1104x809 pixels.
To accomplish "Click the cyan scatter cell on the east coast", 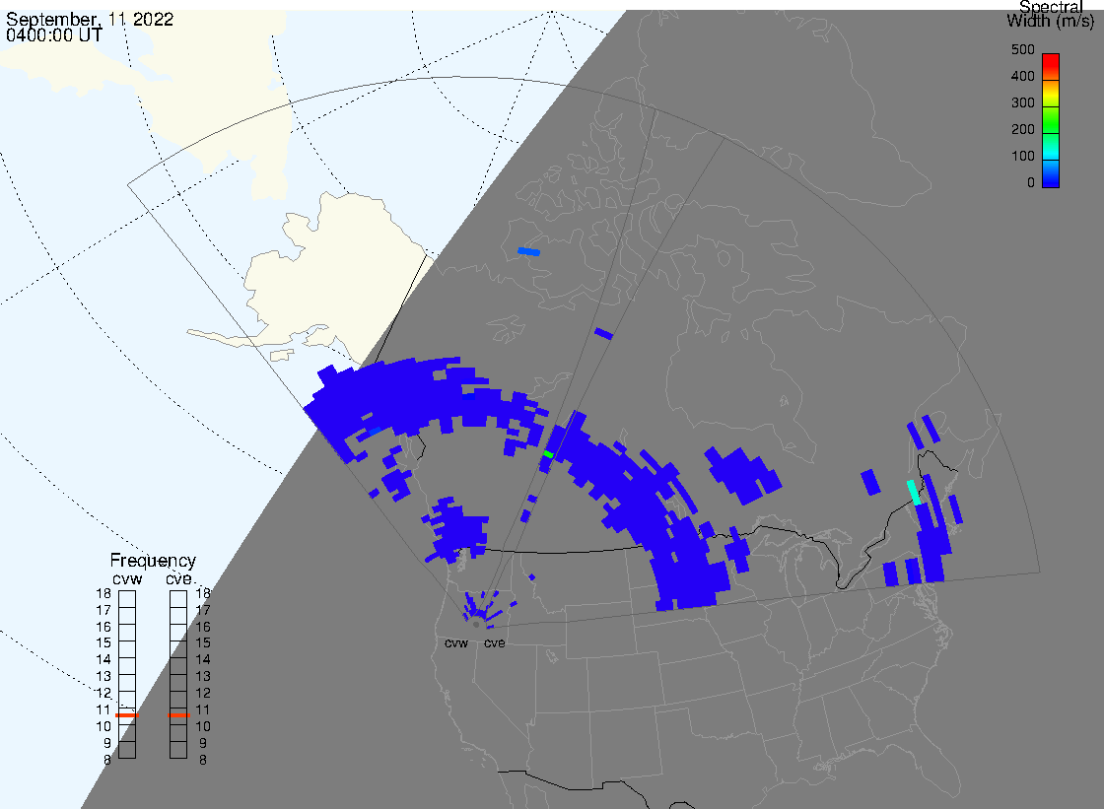I will pyautogui.click(x=914, y=492).
